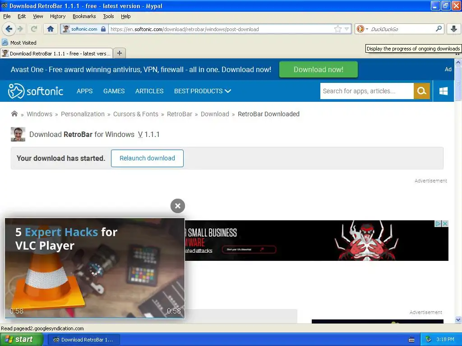Viewport: 462px width, 346px height.
Task: Expand the BEST PRODUCTS dropdown
Action: click(x=203, y=91)
